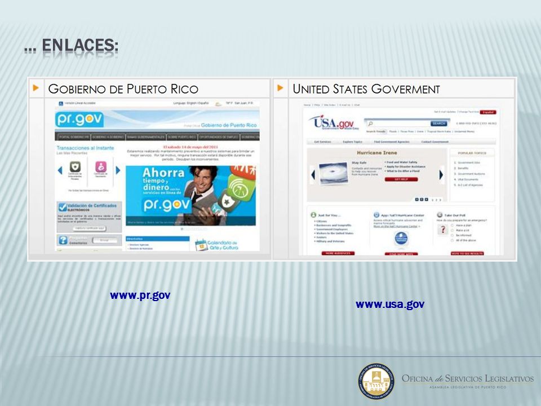
Task: Click the Transacciones al Instante heading
Action: [85, 148]
